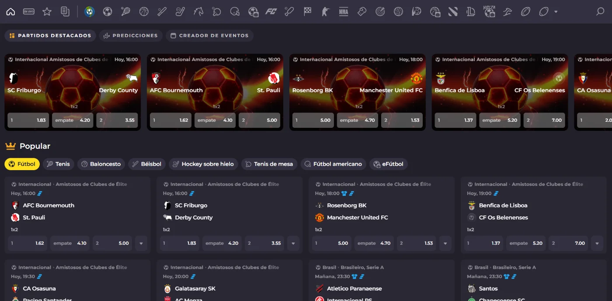Image resolution: width=612 pixels, height=301 pixels.
Task: Open the EN VIVO live section icon
Action: pyautogui.click(x=29, y=12)
